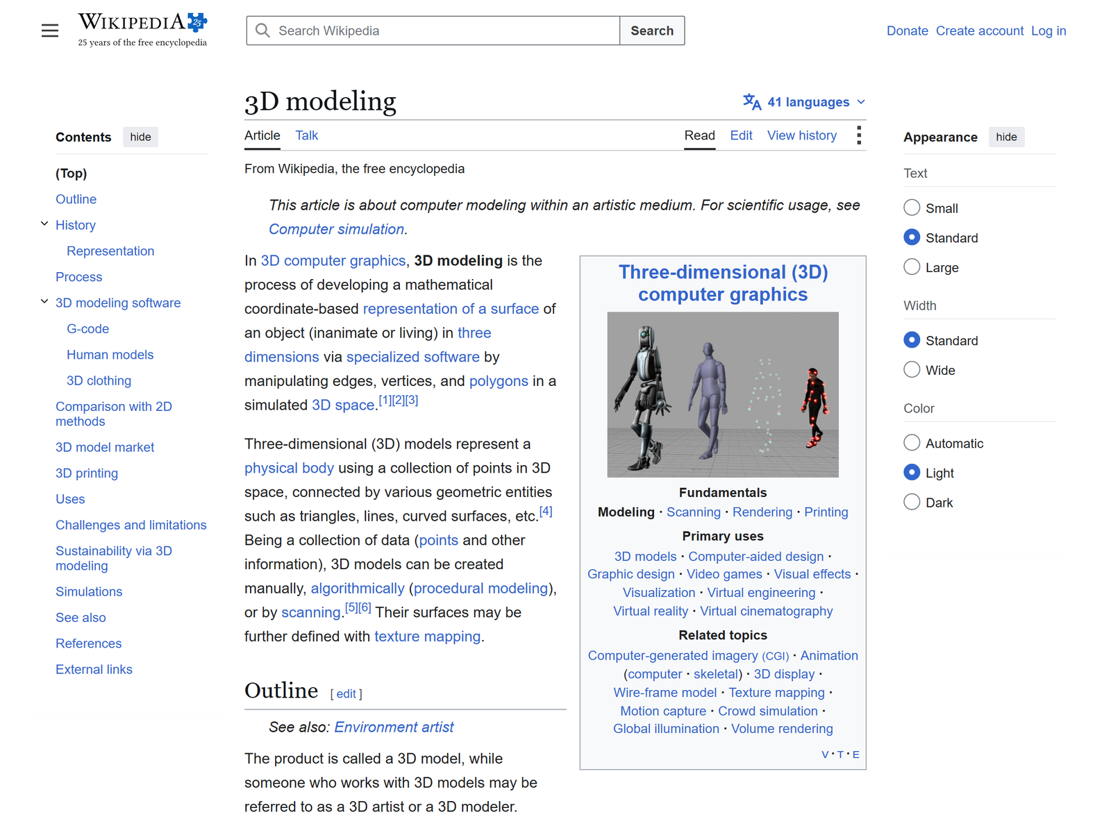
Task: Hide the Contents sidebar
Action: [x=140, y=137]
